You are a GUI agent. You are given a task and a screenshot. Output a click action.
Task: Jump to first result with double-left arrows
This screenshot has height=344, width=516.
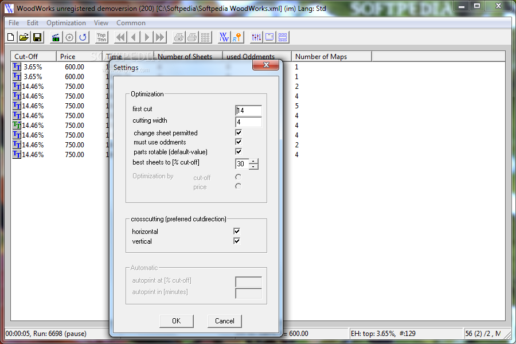point(120,37)
